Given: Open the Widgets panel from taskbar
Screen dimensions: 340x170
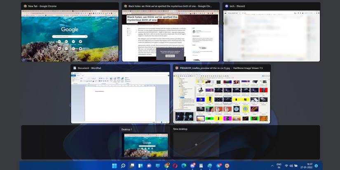Looking at the screenshot, I should pyautogui.click(x=140, y=166).
